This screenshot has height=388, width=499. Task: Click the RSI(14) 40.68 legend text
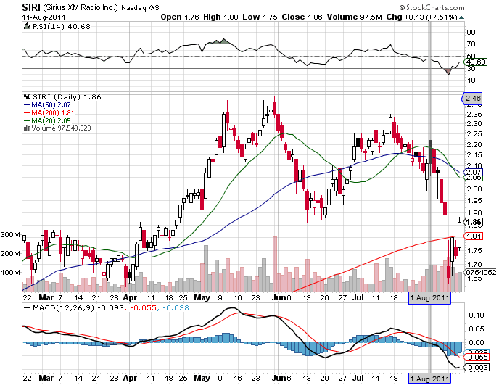coord(62,26)
